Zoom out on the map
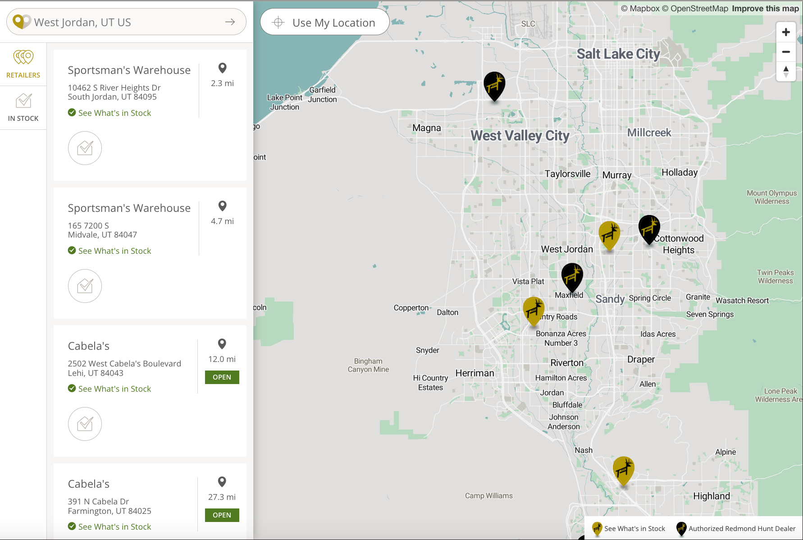Viewport: 803px width, 540px height. [786, 52]
